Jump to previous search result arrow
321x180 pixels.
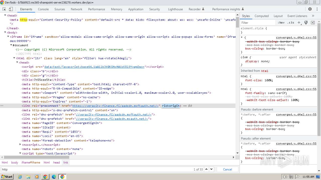[206, 169]
